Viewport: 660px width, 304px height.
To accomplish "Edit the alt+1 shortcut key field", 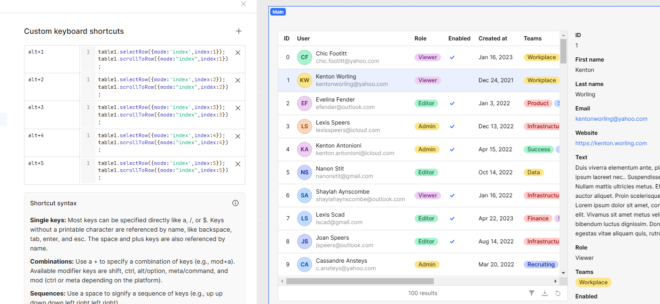I will click(52, 59).
